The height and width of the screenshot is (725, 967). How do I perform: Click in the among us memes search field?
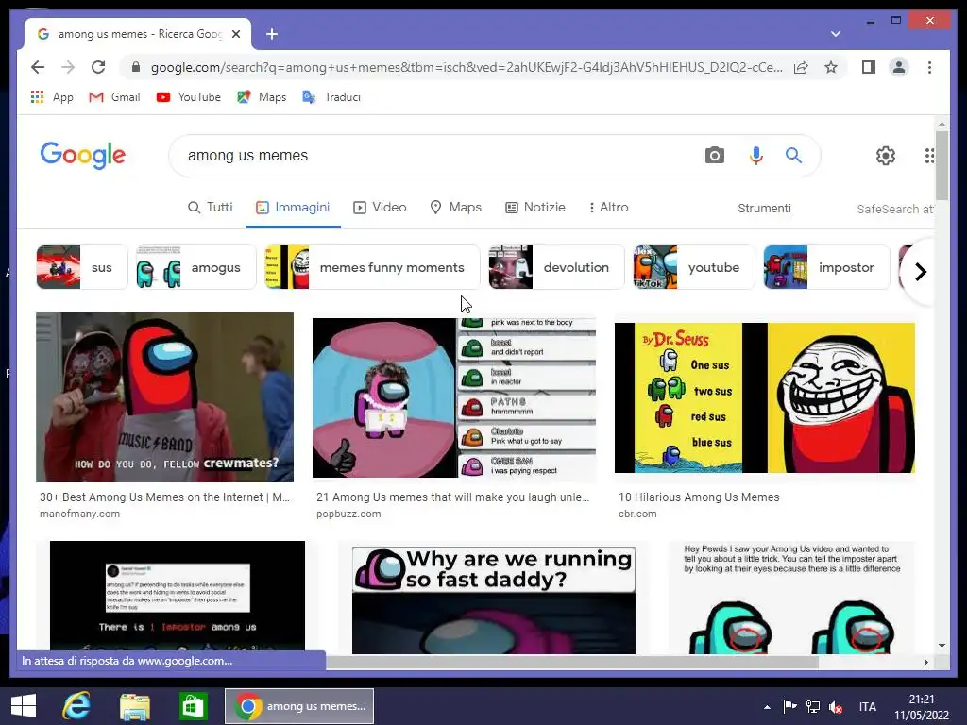432,156
